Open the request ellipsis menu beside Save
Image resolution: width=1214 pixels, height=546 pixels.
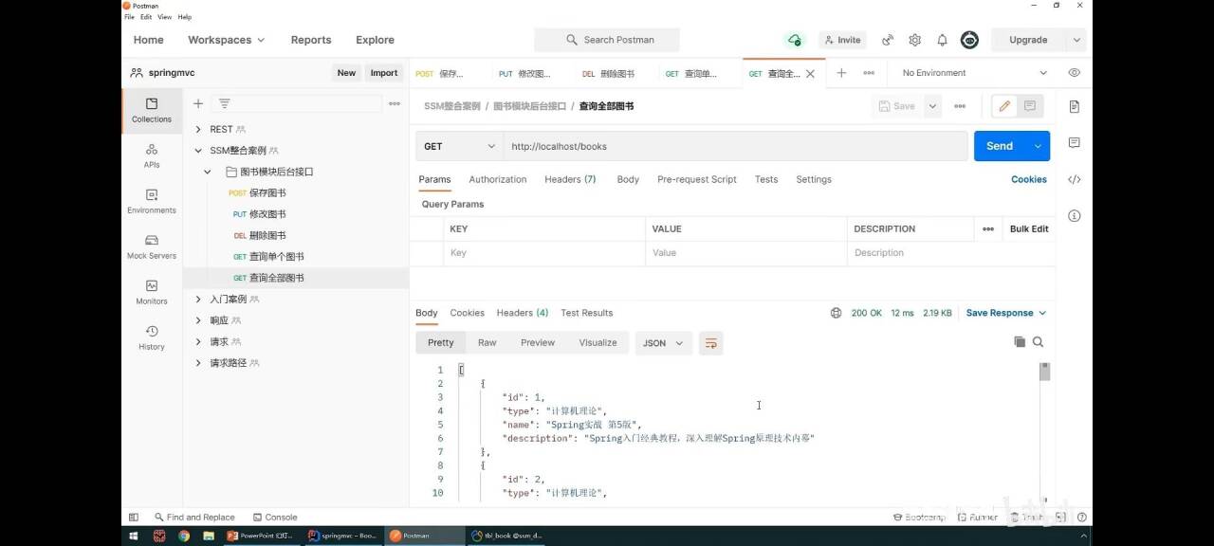pyautogui.click(x=960, y=106)
